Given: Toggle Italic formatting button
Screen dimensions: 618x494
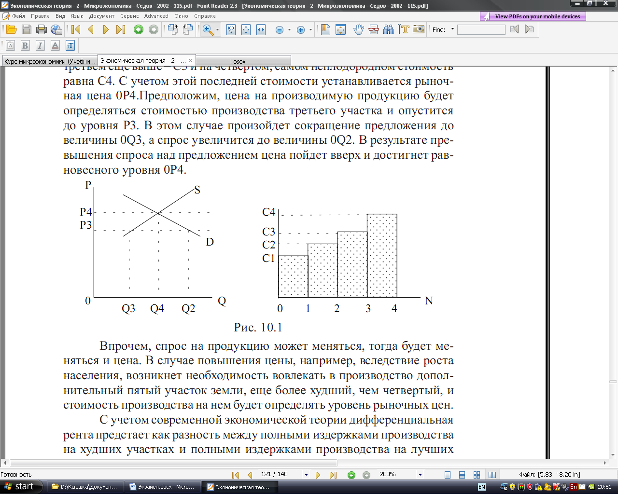Looking at the screenshot, I should 40,45.
